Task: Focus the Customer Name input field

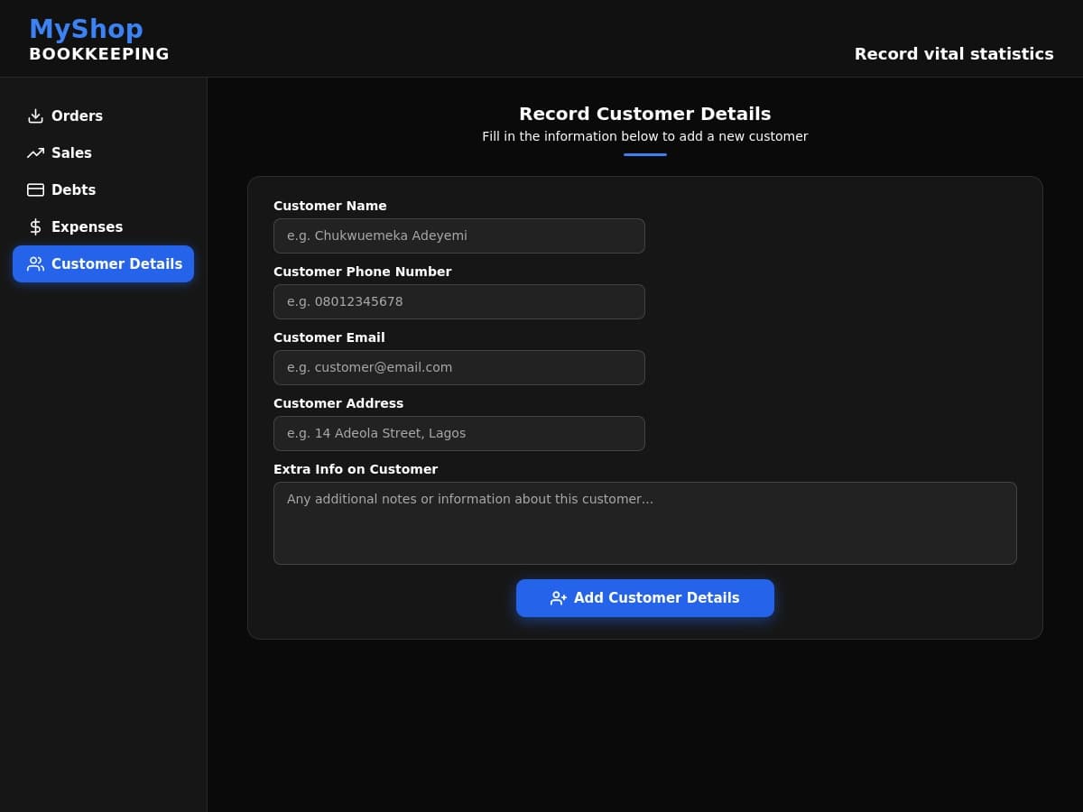Action: (458, 235)
